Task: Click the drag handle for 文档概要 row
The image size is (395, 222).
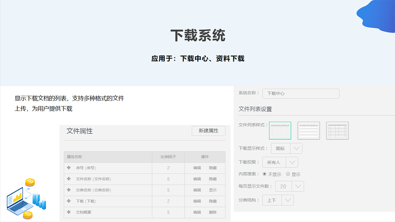Action: pos(69,212)
